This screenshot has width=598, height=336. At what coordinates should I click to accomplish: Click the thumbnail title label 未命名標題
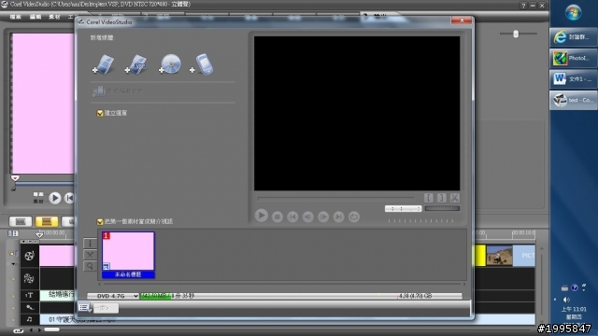pyautogui.click(x=128, y=274)
